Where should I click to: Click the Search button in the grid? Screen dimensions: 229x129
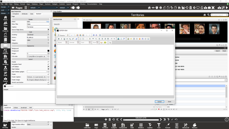(x=218, y=51)
